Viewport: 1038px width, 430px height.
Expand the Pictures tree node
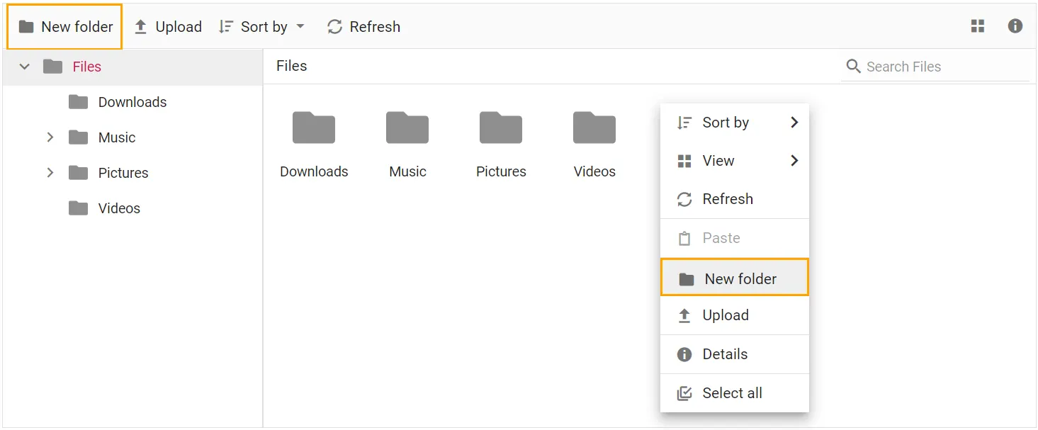click(x=50, y=173)
